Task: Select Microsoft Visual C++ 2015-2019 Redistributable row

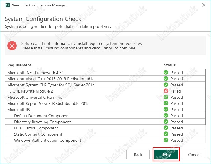Action: click(x=105, y=79)
